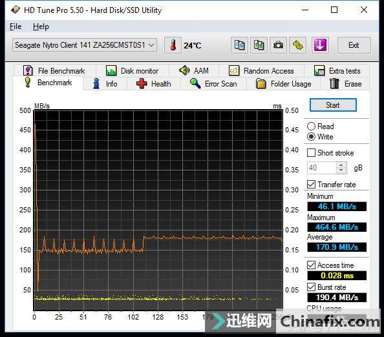Open the Help menu
The width and height of the screenshot is (384, 337).
pos(41,26)
